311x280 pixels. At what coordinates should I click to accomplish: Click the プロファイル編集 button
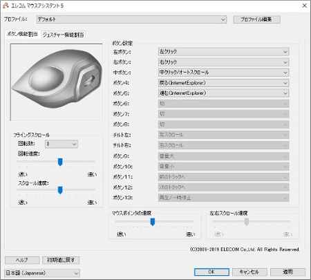[x=256, y=19]
